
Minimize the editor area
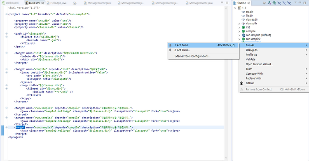click(222, 2)
